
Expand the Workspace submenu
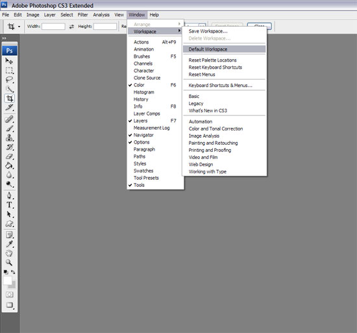pos(155,31)
